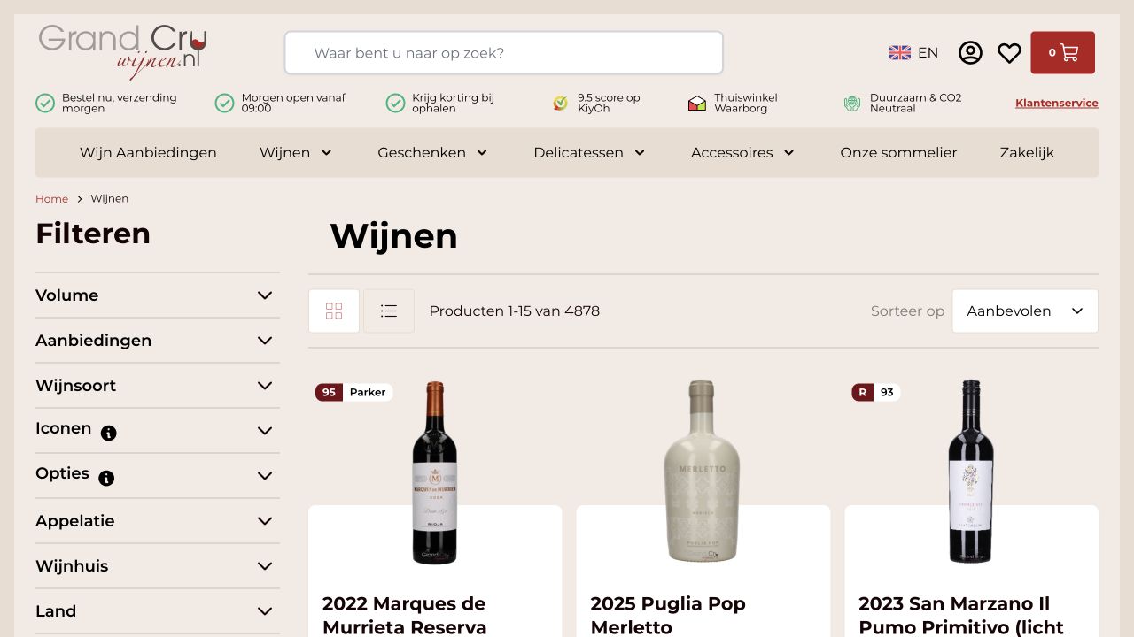This screenshot has width=1134, height=637.
Task: Click the Duurzaam CO2 Neutraal icon
Action: pos(852,104)
